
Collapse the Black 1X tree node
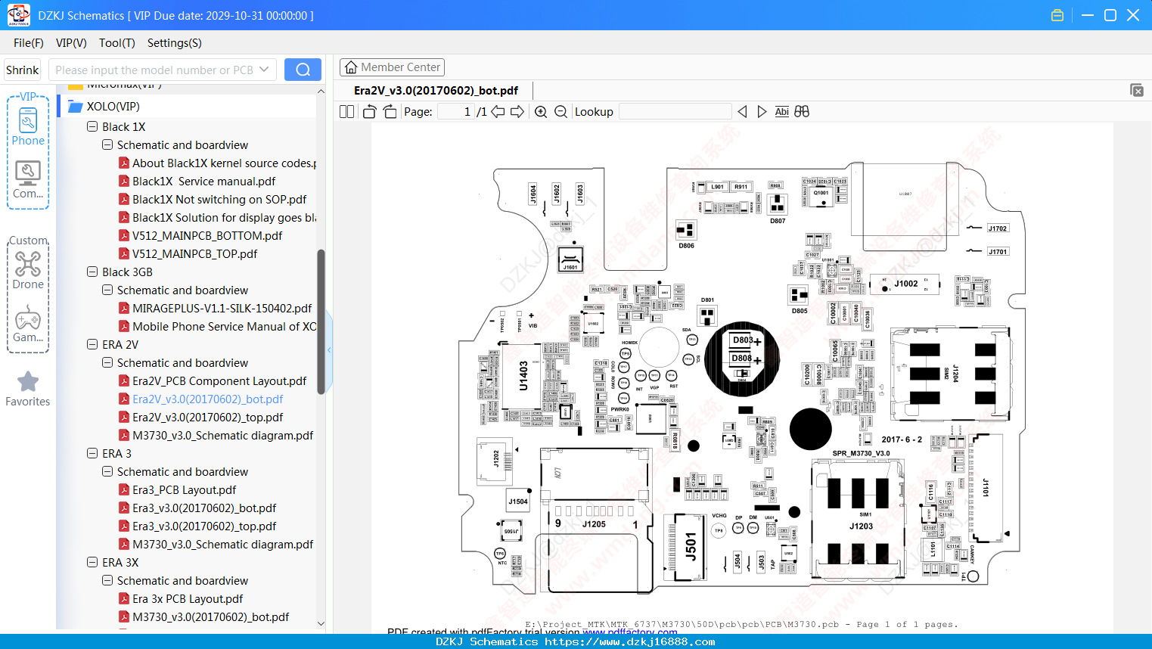[x=92, y=127]
